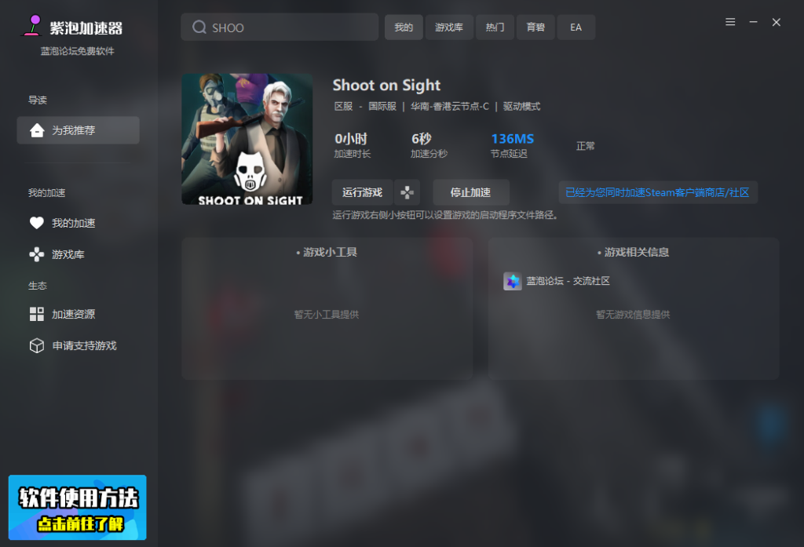This screenshot has height=547, width=804.
Task: Select 为我推荐 in sidebar
Action: click(x=78, y=130)
